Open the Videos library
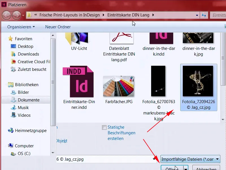This screenshot has height=170, width=226. point(24,115)
